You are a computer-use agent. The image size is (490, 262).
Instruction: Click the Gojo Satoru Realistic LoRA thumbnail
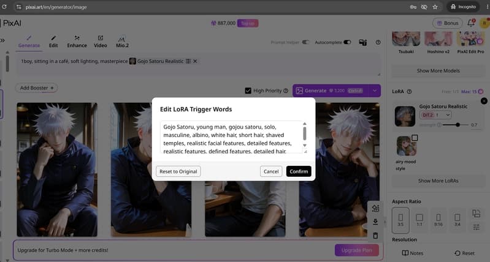coord(405,116)
